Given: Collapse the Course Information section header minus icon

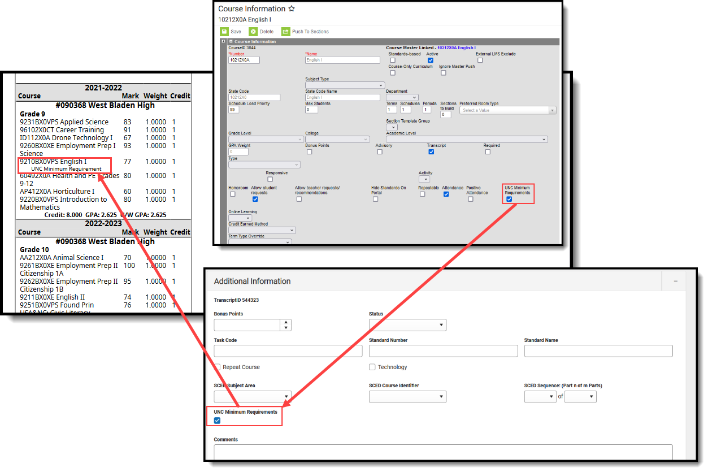Looking at the screenshot, I should tap(231, 41).
